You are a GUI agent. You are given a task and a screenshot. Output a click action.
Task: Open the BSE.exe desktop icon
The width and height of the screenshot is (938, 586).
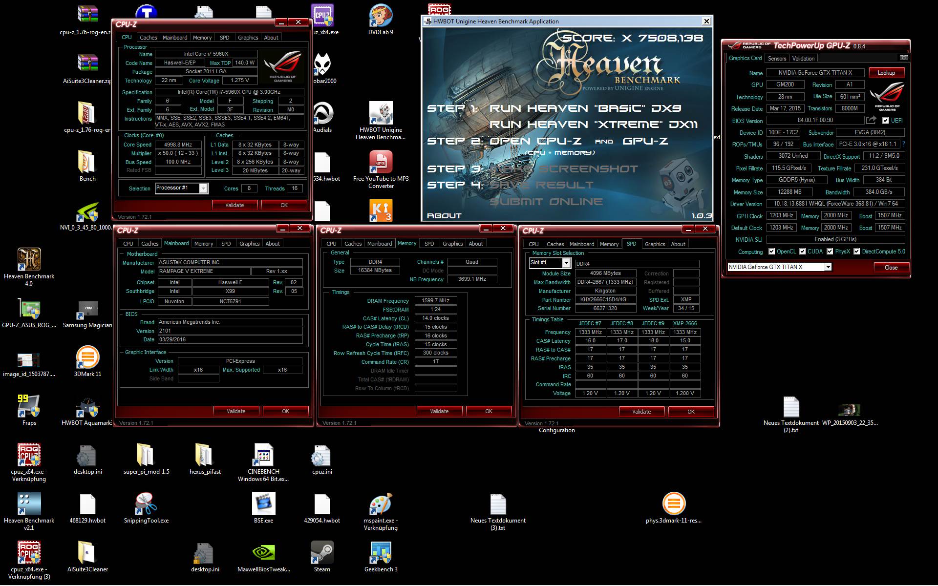click(x=263, y=504)
